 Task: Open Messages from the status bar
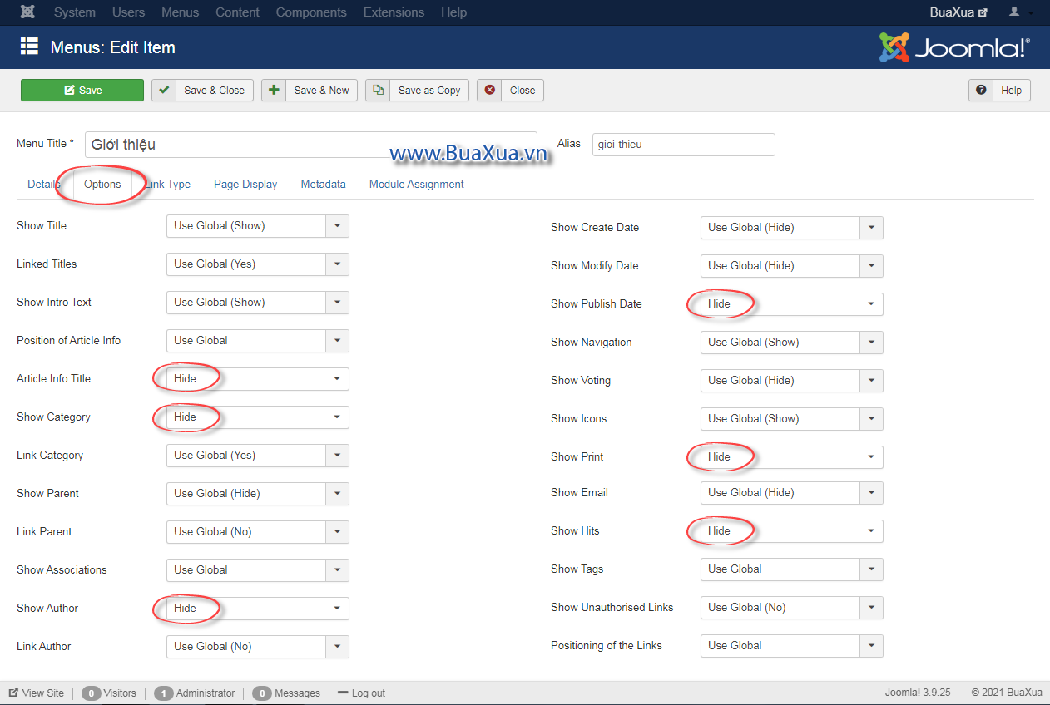(x=286, y=693)
